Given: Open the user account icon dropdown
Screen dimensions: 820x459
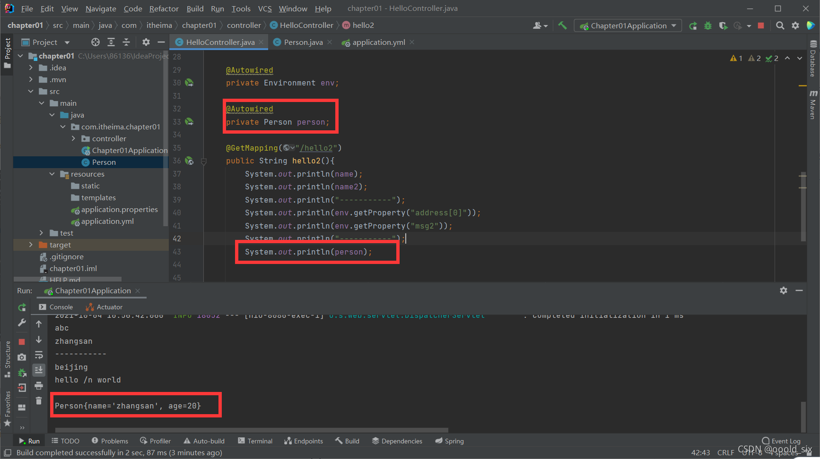Looking at the screenshot, I should pyautogui.click(x=540, y=25).
